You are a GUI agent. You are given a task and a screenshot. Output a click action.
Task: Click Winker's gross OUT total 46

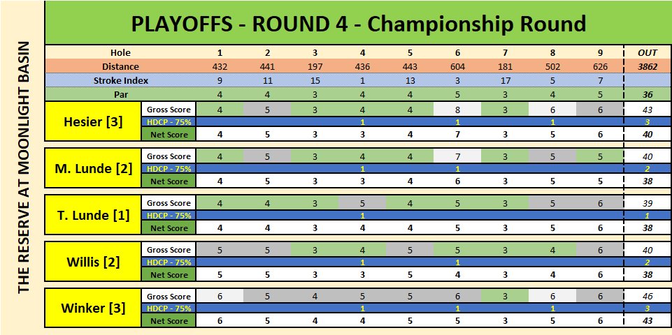[x=647, y=296]
